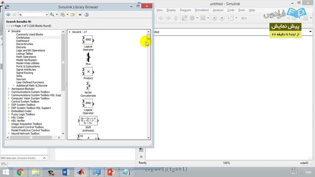This screenshot has width=315, height=177.
Task: Go to previous search results page '<<'
Action: [x=8, y=26]
